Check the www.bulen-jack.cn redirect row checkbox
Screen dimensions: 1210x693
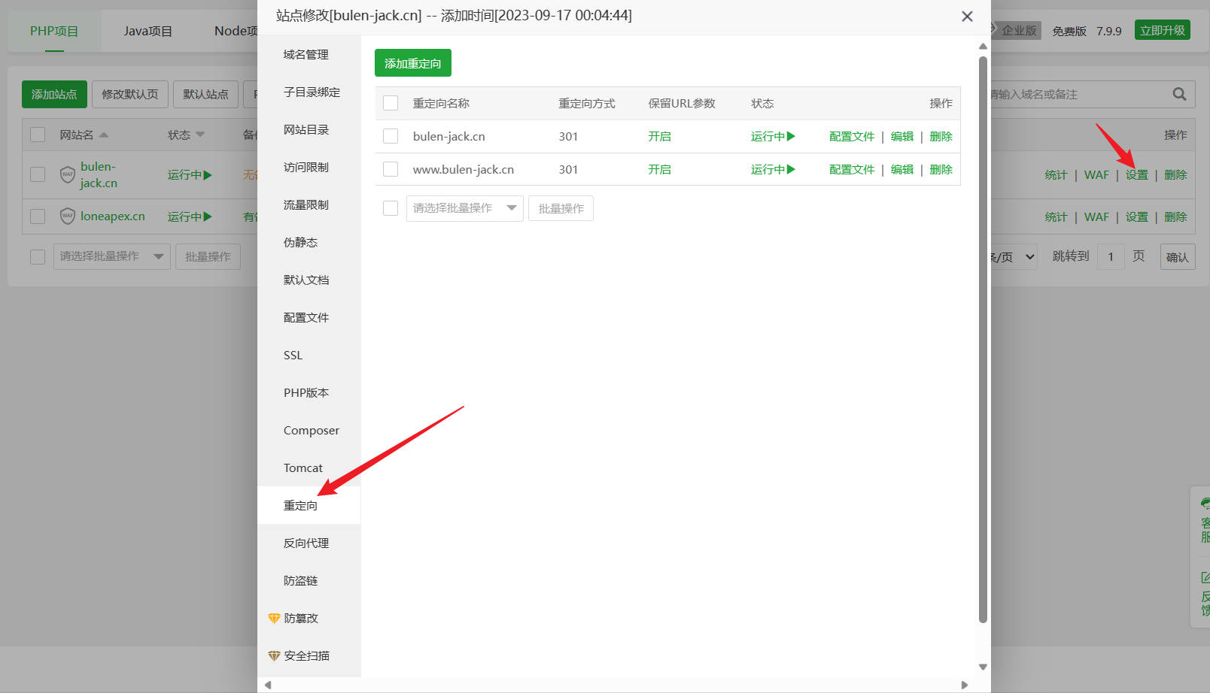[x=391, y=169]
